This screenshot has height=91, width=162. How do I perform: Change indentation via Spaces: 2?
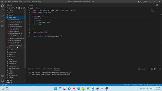click(134, 85)
